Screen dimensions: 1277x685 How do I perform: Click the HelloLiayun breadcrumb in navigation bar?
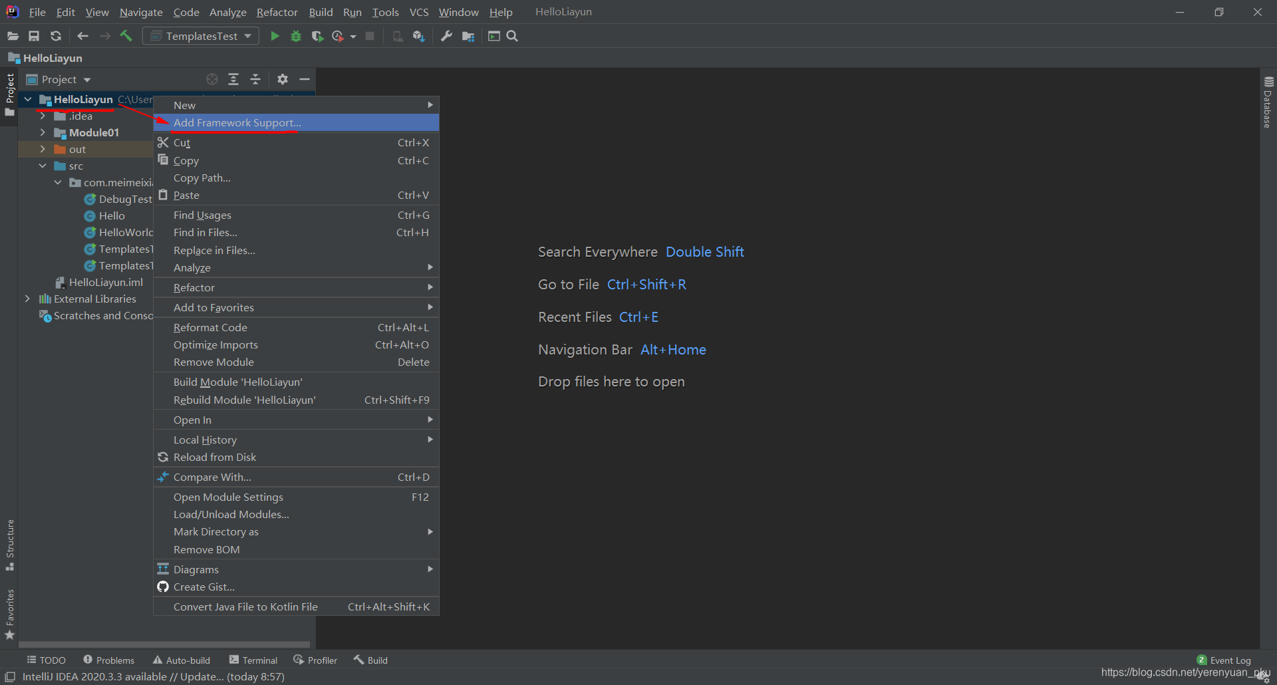coord(45,58)
